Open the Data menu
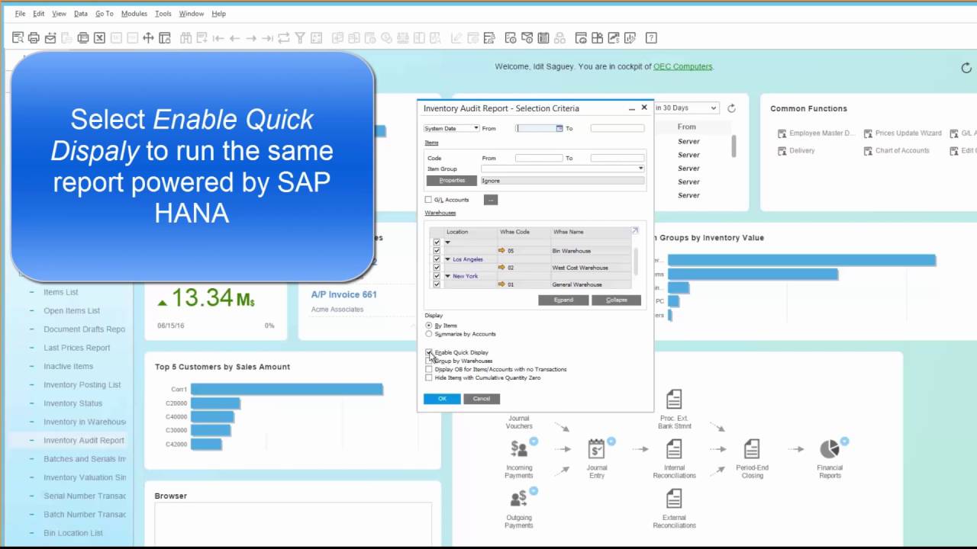The image size is (977, 549). click(80, 14)
